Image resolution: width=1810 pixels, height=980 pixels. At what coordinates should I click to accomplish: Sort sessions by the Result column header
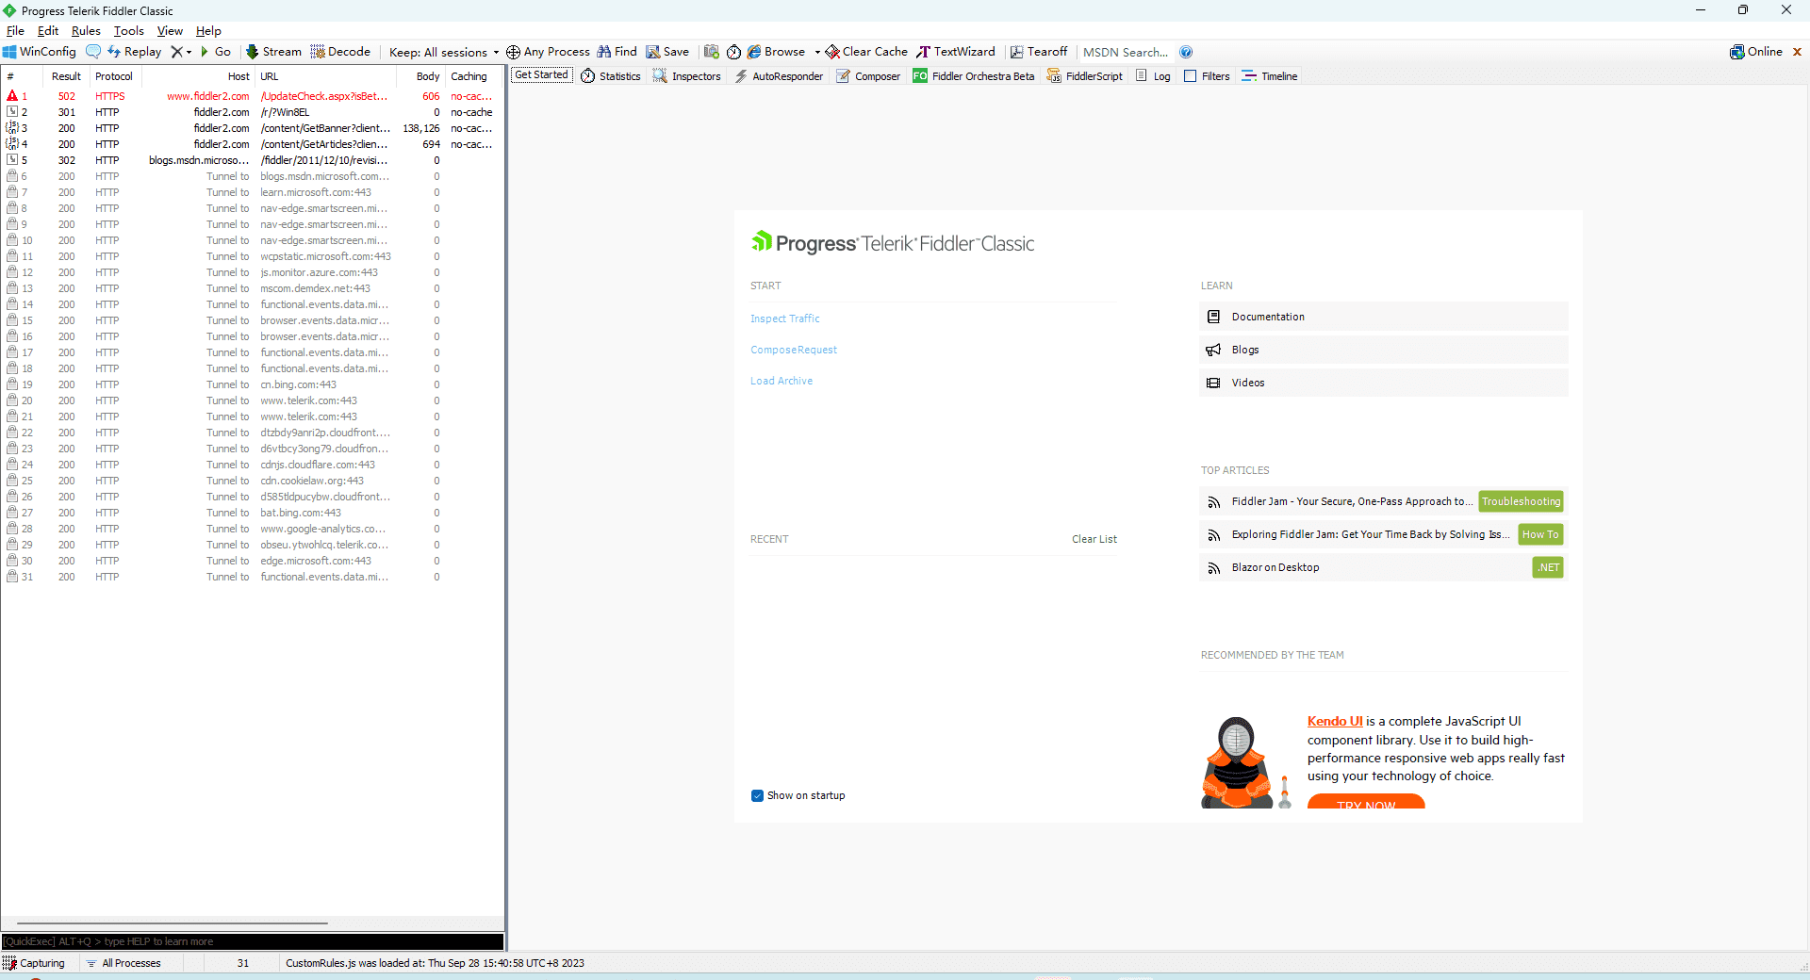pyautogui.click(x=66, y=76)
